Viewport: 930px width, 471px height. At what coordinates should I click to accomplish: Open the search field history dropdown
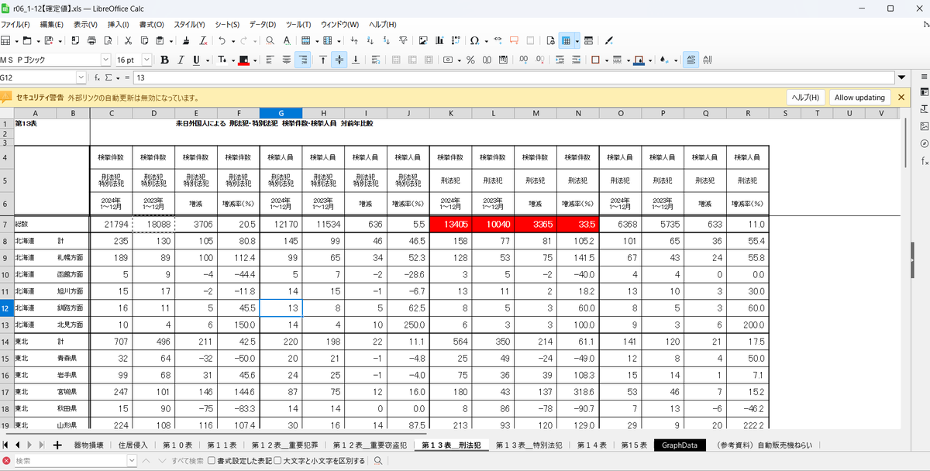pos(131,460)
